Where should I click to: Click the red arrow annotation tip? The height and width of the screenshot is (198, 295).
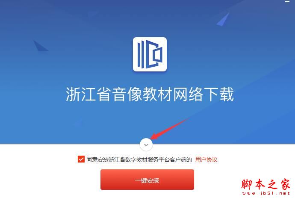pos(152,138)
